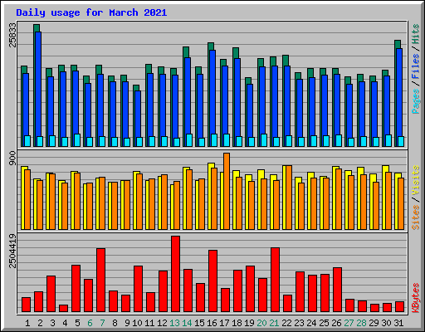This screenshot has height=332, width=425.
Task: Click the 2504419 KBytes axis value
Action: click(x=12, y=251)
